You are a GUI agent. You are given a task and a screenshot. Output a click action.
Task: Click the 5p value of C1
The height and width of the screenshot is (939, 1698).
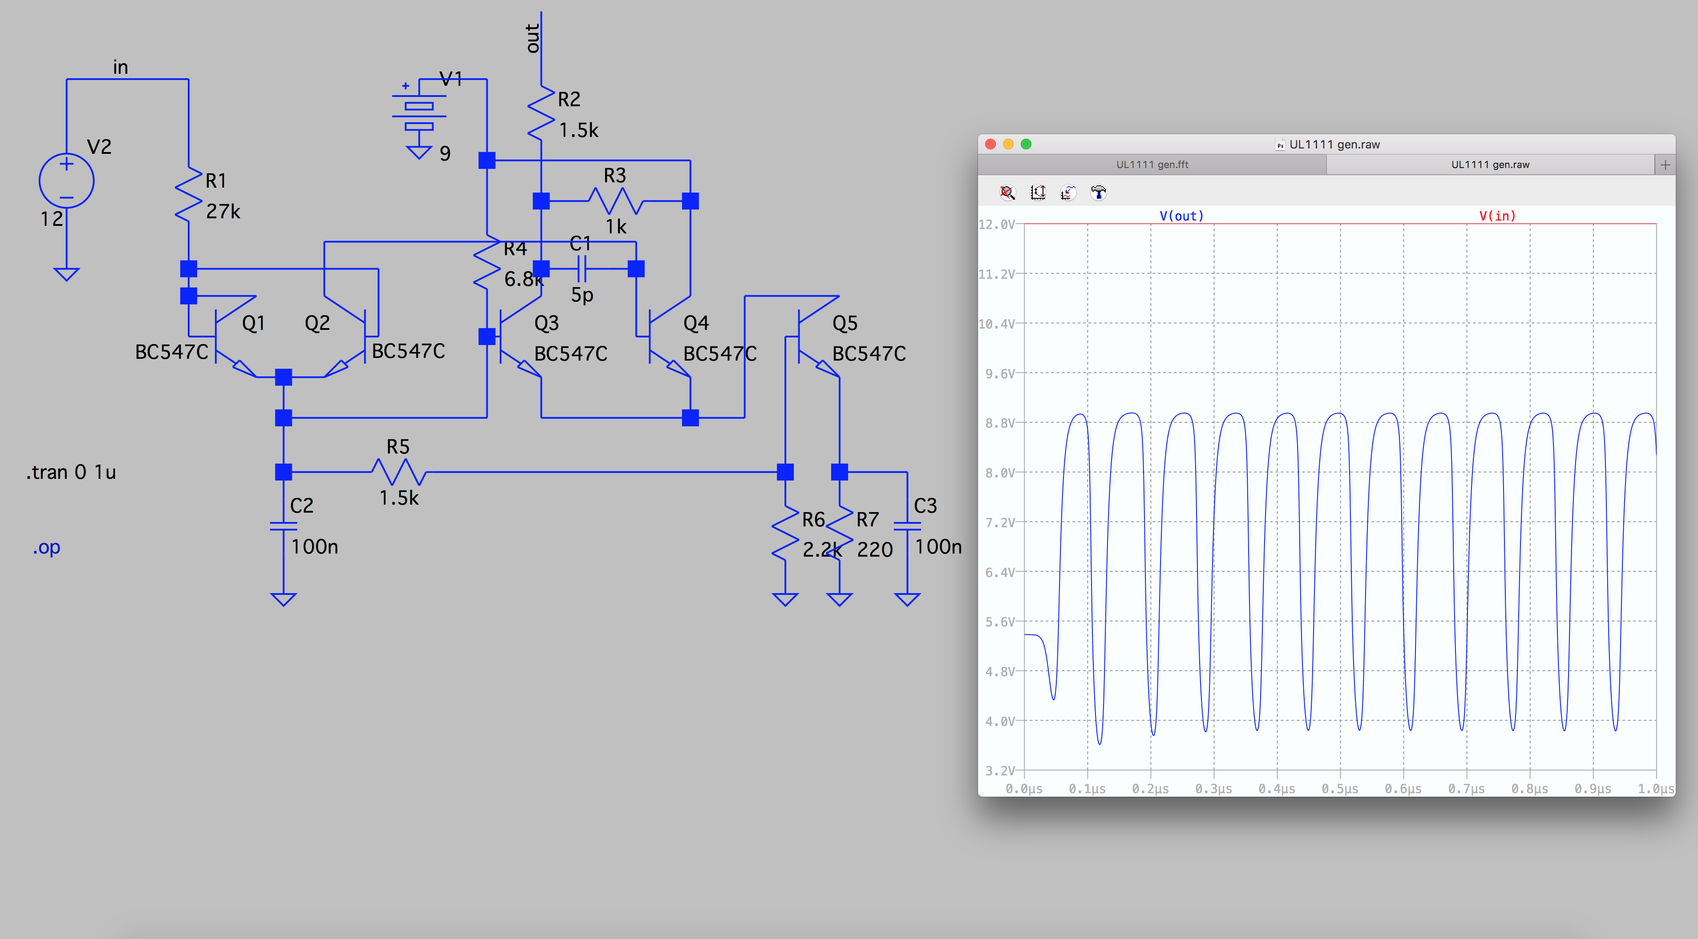pyautogui.click(x=582, y=295)
